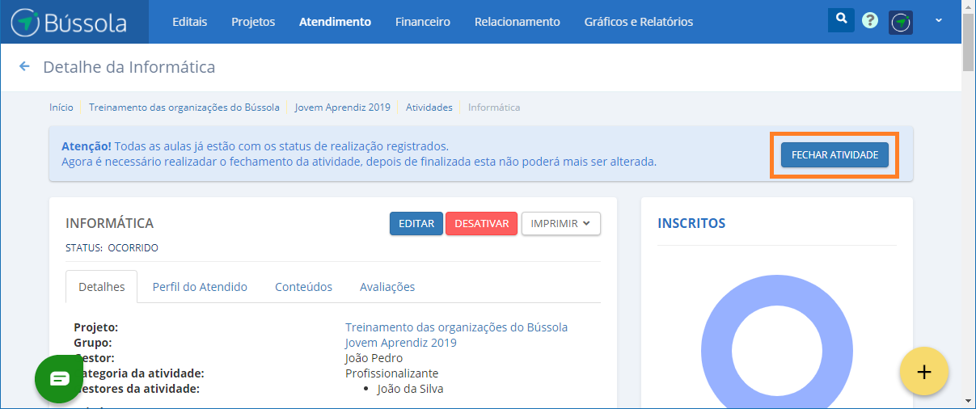Open the Imprimir dropdown
This screenshot has width=976, height=409.
click(560, 224)
